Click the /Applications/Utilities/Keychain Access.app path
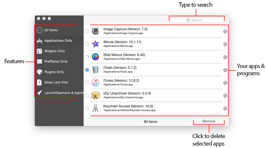This screenshot has width=268, height=148. point(129,110)
